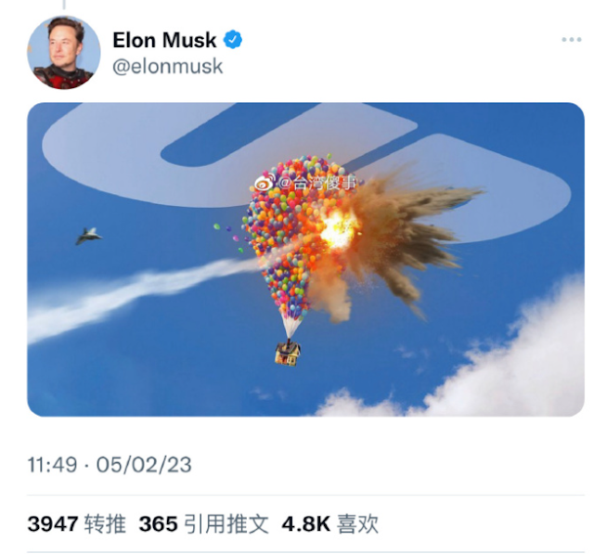The image size is (594, 554).
Task: Open the three-dot more options menu
Action: point(572,39)
